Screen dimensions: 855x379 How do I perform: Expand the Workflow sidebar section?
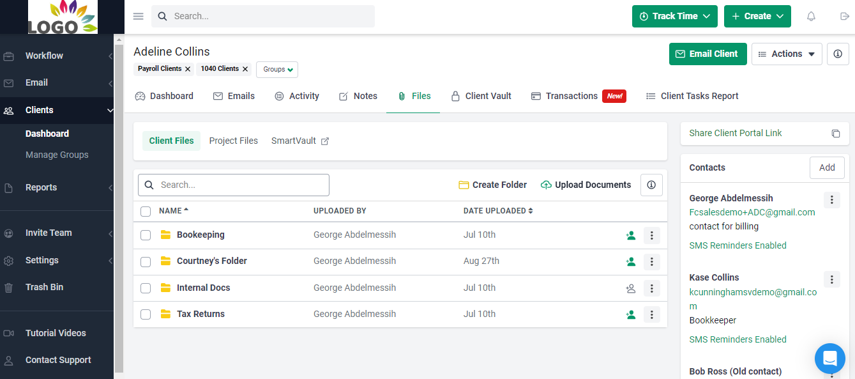(57, 56)
